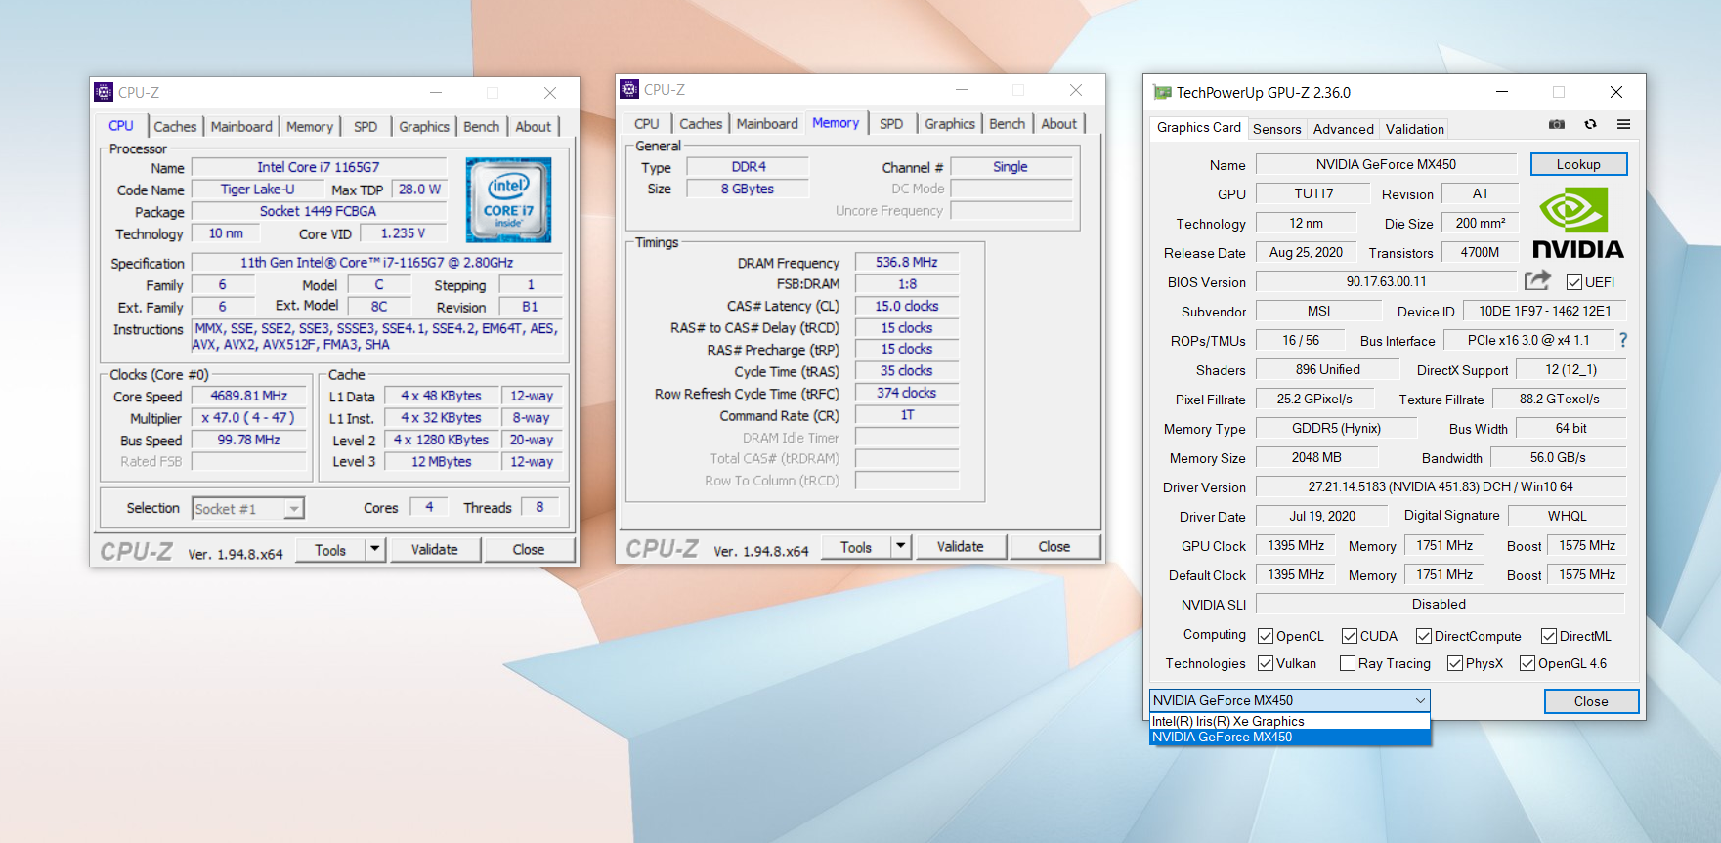Click Validate button in left CPU-Z
Image resolution: width=1721 pixels, height=843 pixels.
point(435,550)
